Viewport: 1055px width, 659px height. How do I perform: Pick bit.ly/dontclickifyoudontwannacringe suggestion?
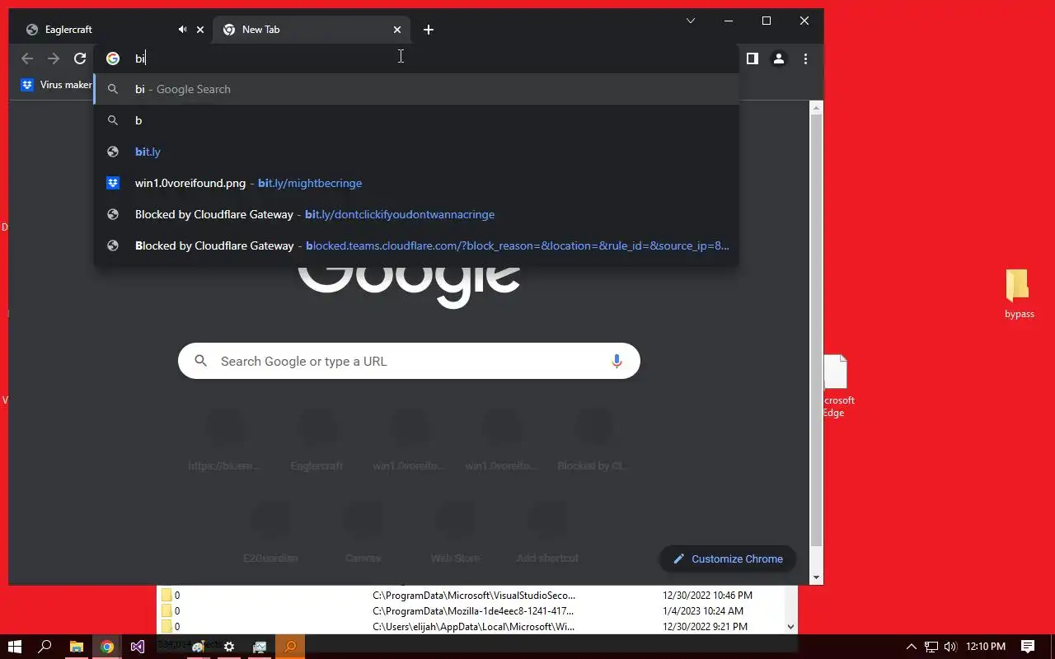tap(416, 214)
